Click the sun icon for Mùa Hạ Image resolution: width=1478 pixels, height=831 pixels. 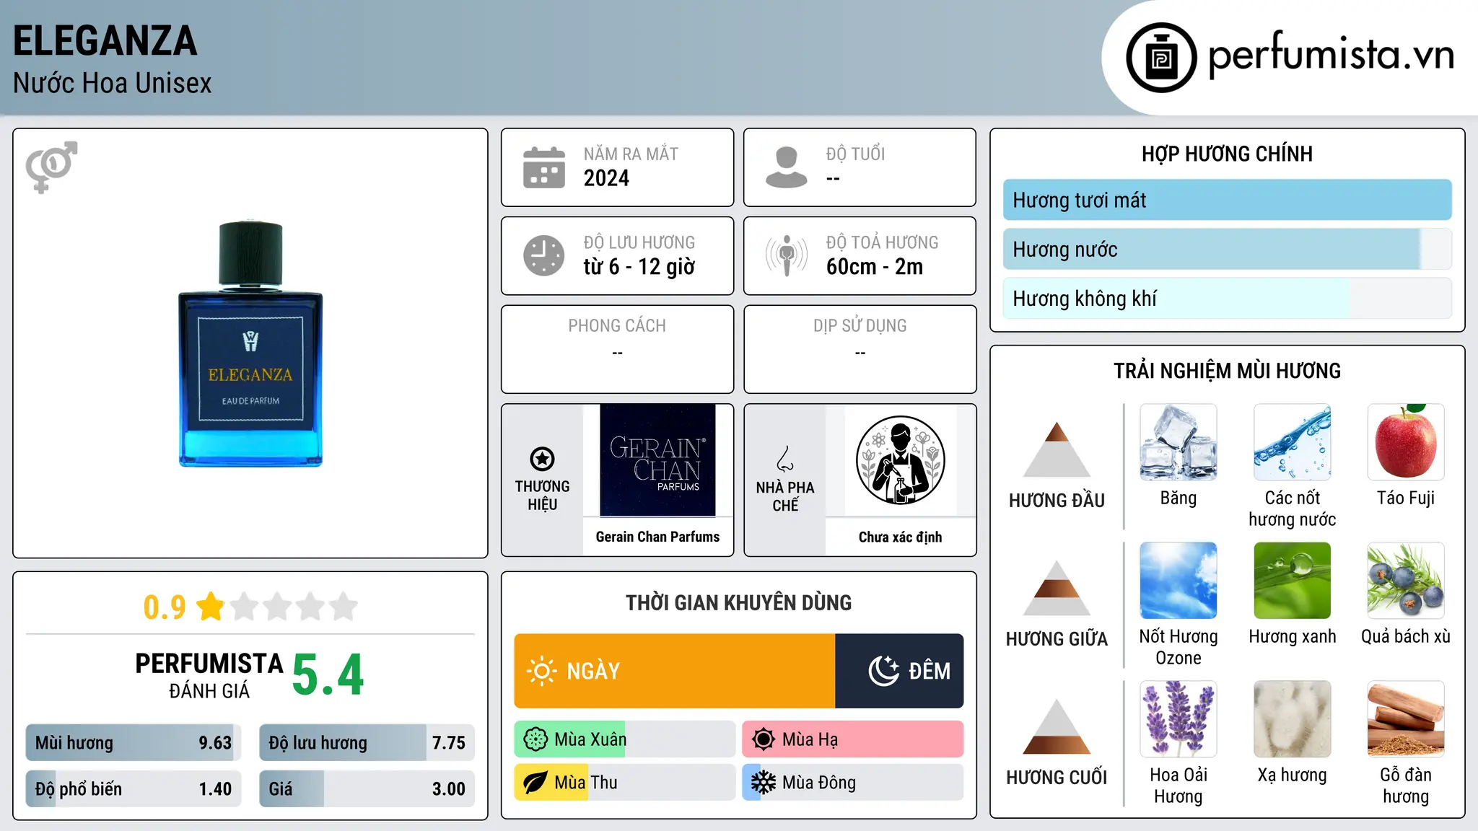764,739
